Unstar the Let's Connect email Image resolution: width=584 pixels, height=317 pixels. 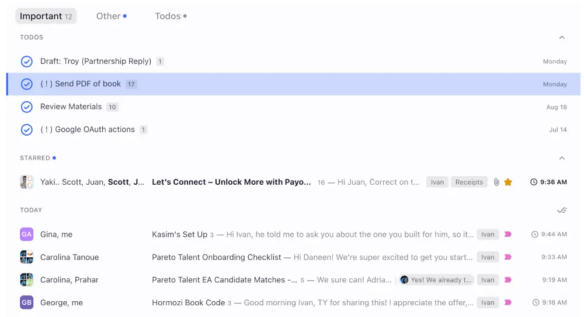[x=508, y=182]
